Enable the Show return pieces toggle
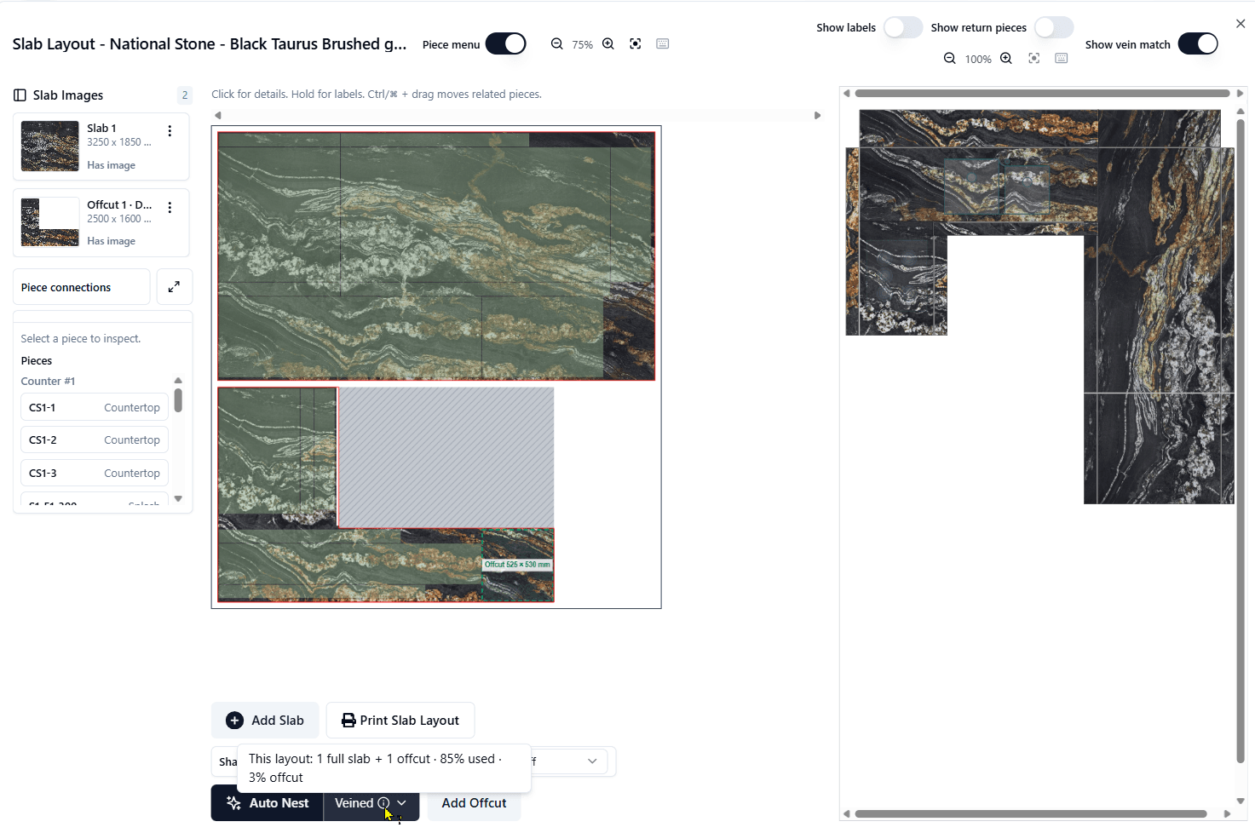Image resolution: width=1255 pixels, height=833 pixels. coord(1054,27)
